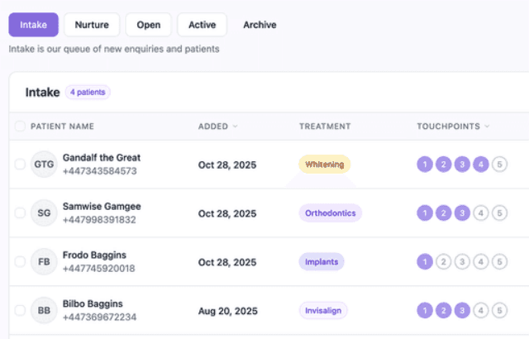Select Gandalf the Great's row checkbox
The image size is (529, 339).
[20, 165]
